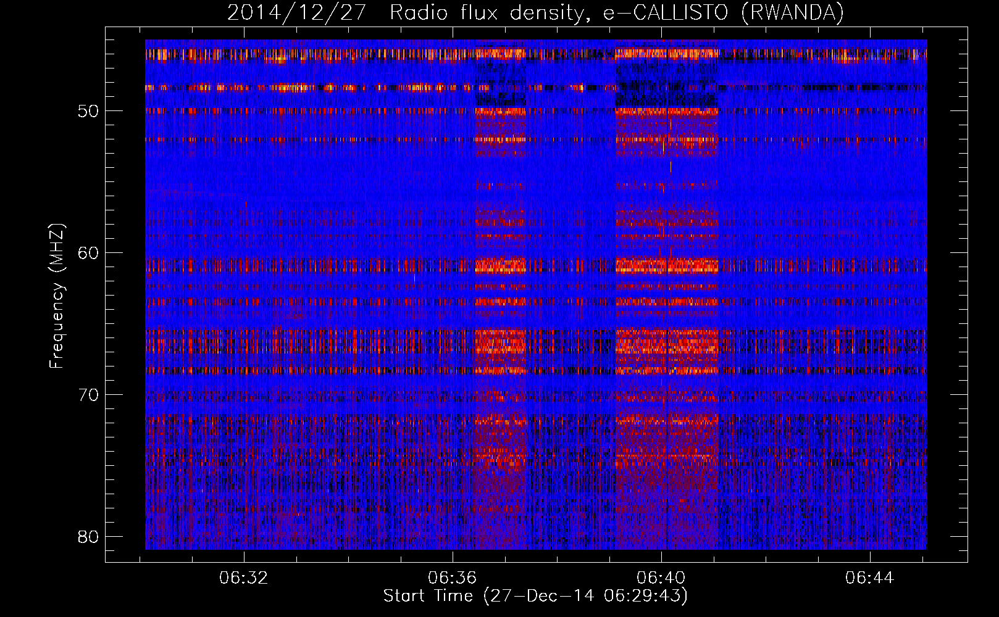Click the 'Start Time (27-Dec-14 06:29:43)' label

coord(535,596)
